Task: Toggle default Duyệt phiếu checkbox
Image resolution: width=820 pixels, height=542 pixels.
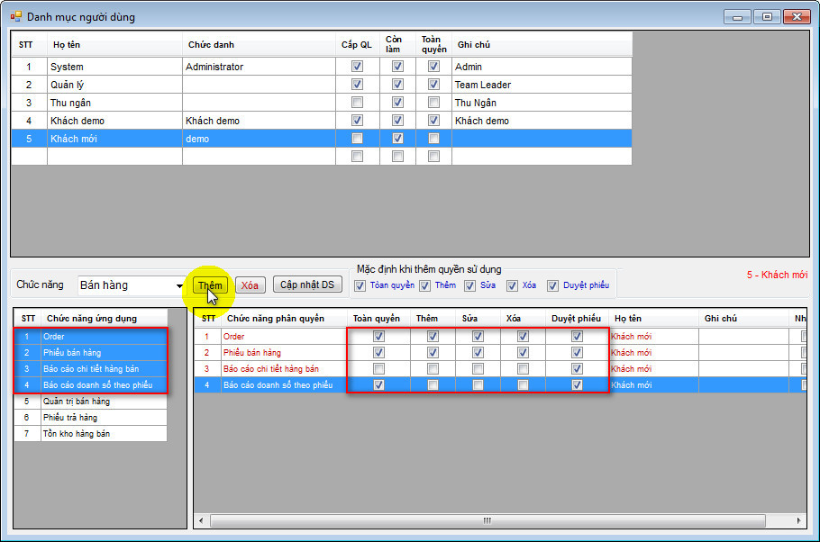Action: tap(552, 285)
